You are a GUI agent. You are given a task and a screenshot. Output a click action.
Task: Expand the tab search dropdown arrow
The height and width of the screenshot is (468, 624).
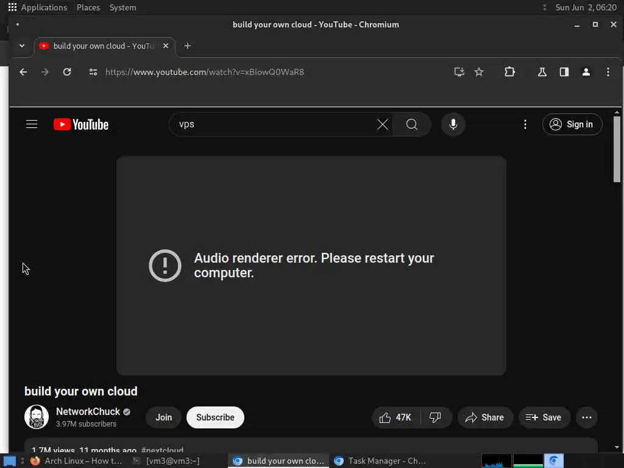[x=22, y=46]
